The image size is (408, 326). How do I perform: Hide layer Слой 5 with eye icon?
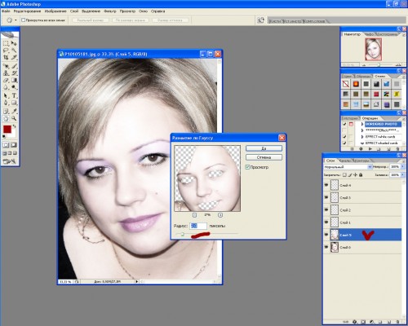pyautogui.click(x=326, y=235)
